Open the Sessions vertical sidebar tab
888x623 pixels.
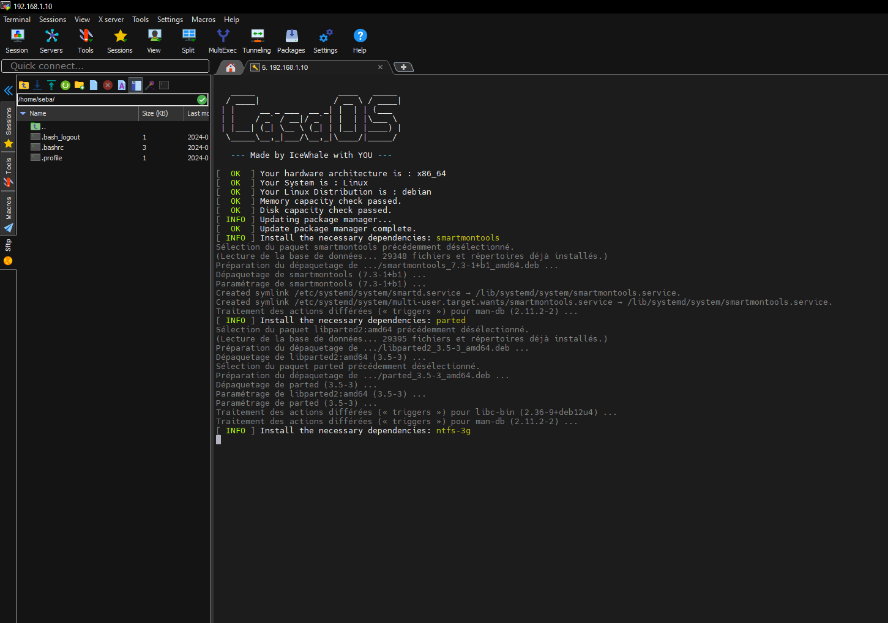pos(9,127)
